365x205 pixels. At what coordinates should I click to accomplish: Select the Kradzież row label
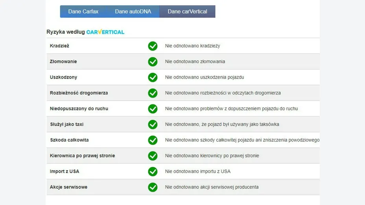(x=60, y=46)
